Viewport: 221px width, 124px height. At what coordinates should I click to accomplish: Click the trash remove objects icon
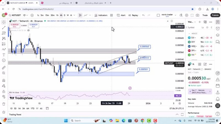coord(4,104)
